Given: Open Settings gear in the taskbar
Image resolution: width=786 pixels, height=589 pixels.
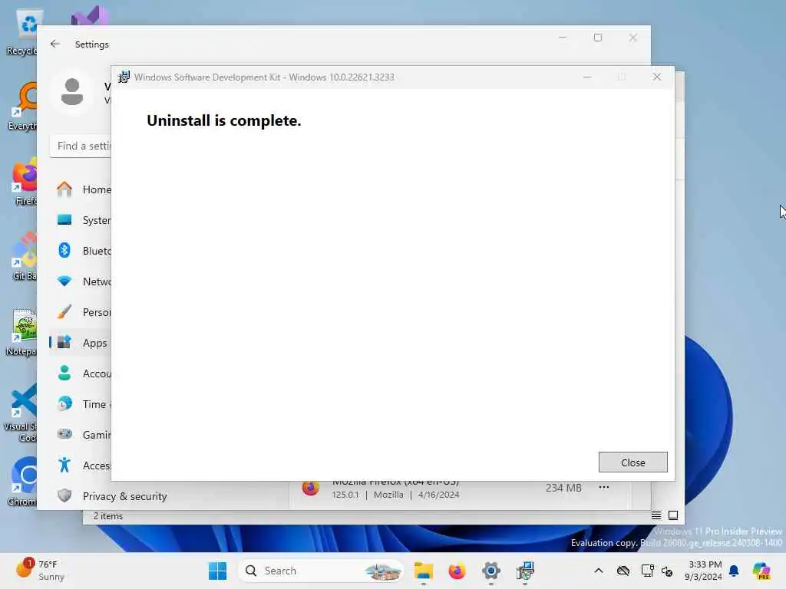Looking at the screenshot, I should (491, 571).
